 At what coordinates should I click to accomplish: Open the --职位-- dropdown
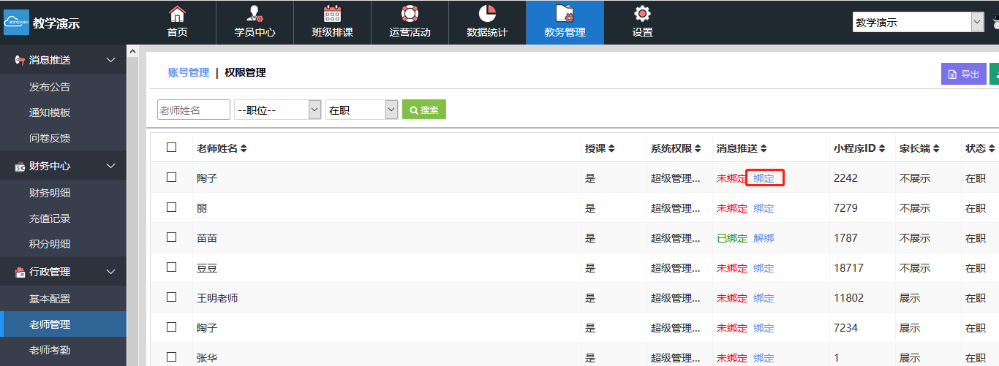tap(277, 110)
